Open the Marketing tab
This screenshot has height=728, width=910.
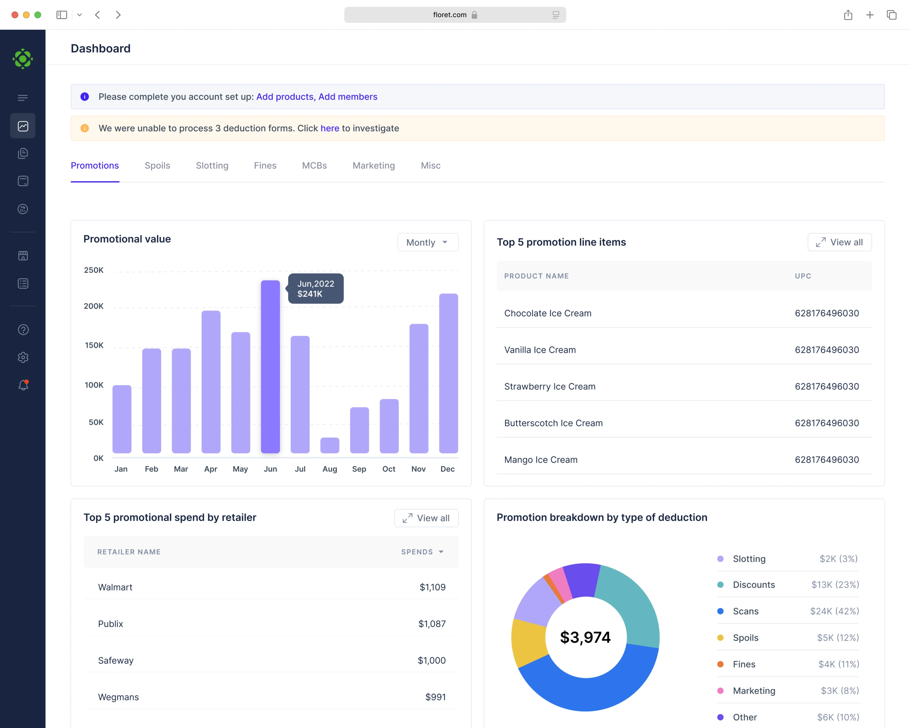[373, 166]
